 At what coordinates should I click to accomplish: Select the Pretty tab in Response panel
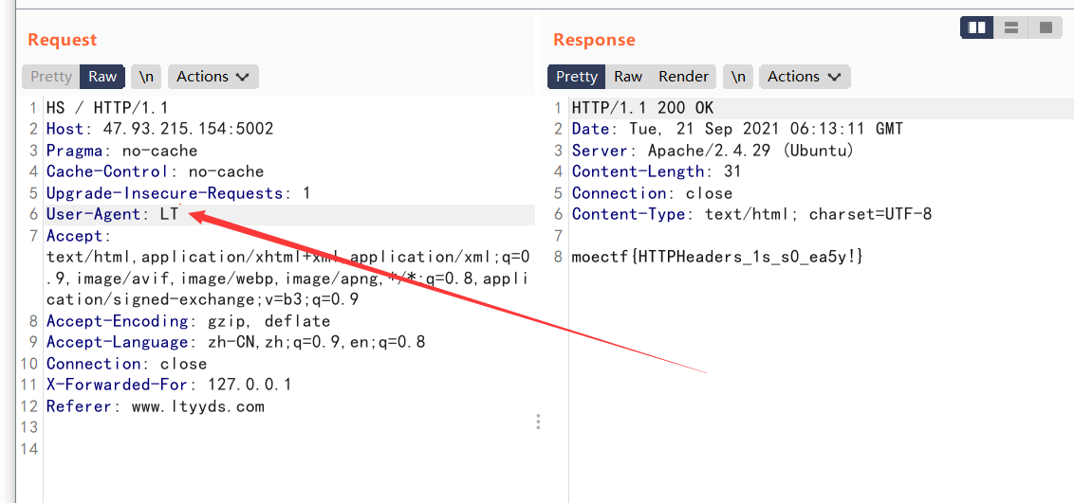[577, 77]
